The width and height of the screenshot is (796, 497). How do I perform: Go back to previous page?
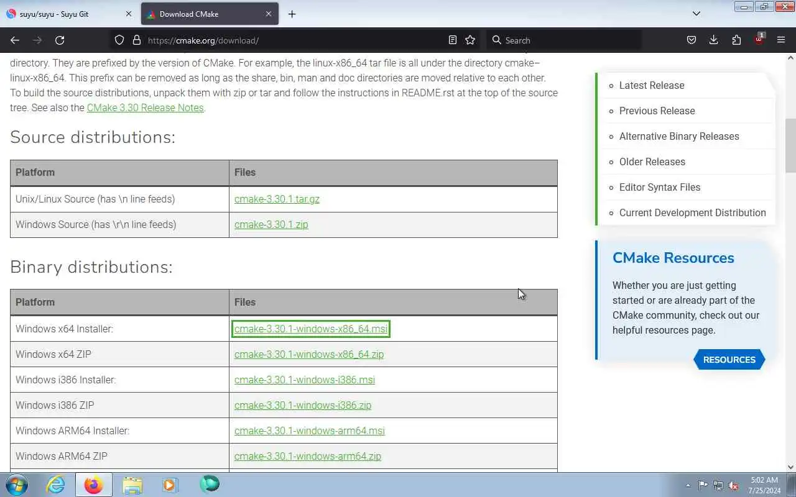click(x=15, y=40)
